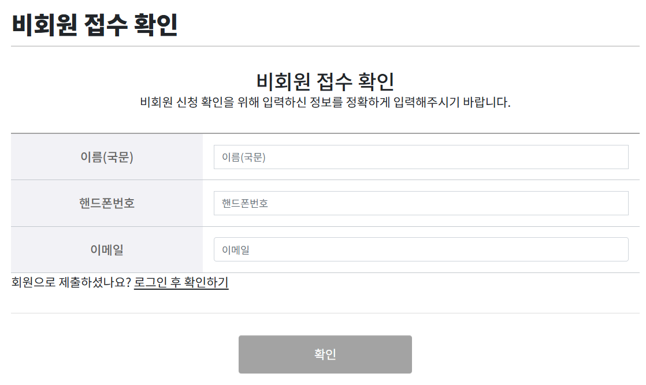Click the 핸드폰번호 row label
The image size is (646, 385).
(107, 203)
